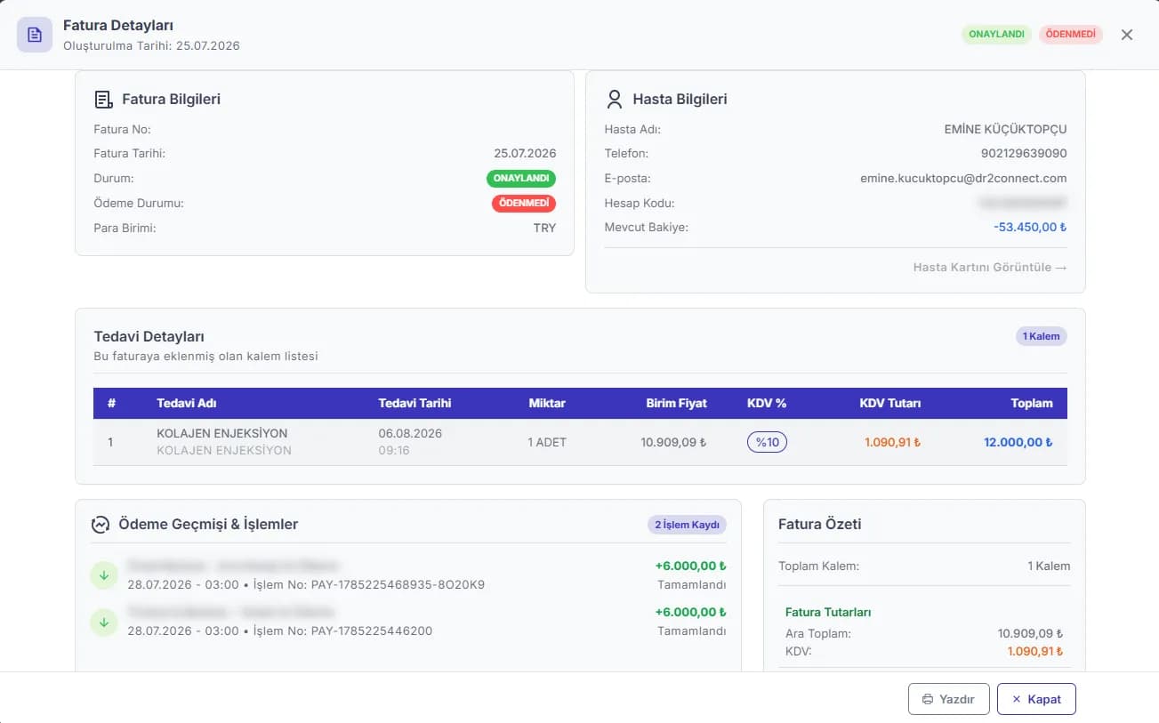
Task: Click Oluşturulma Tarihi: 25.07.2026 subtitle
Action: [x=151, y=45]
